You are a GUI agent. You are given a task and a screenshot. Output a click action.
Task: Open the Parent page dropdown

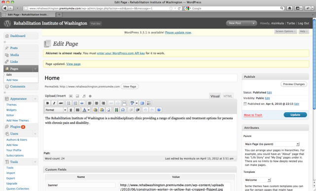coord(272,144)
